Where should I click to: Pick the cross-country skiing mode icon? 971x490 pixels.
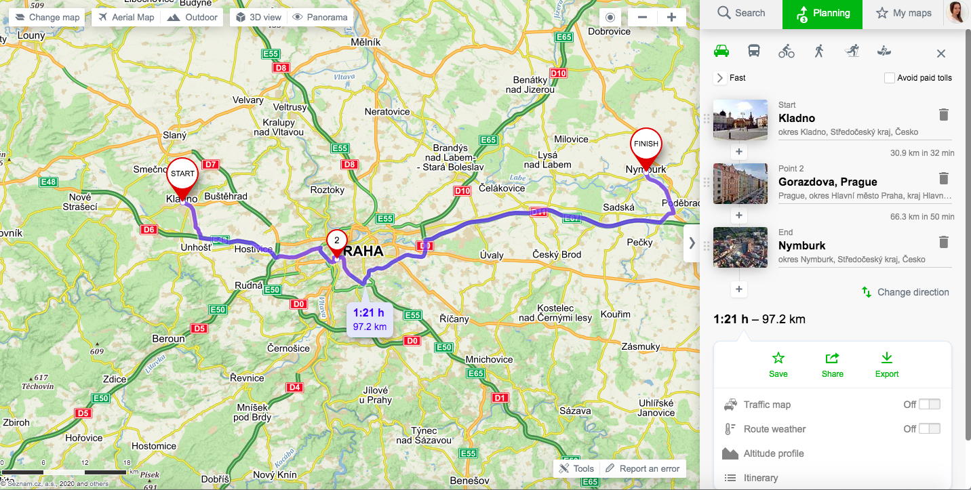(852, 51)
